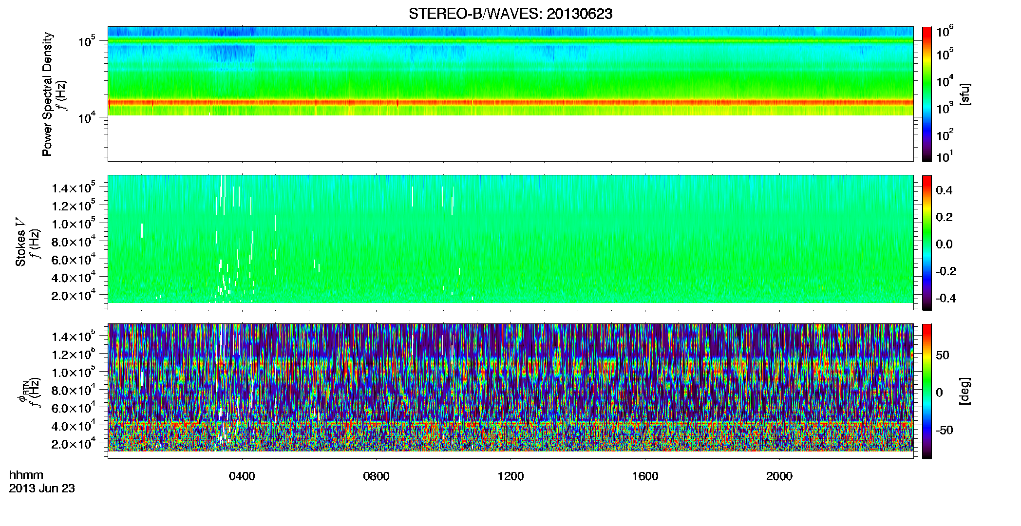1021x526 pixels.
Task: Click the 1200 time axis label
Action: click(510, 476)
